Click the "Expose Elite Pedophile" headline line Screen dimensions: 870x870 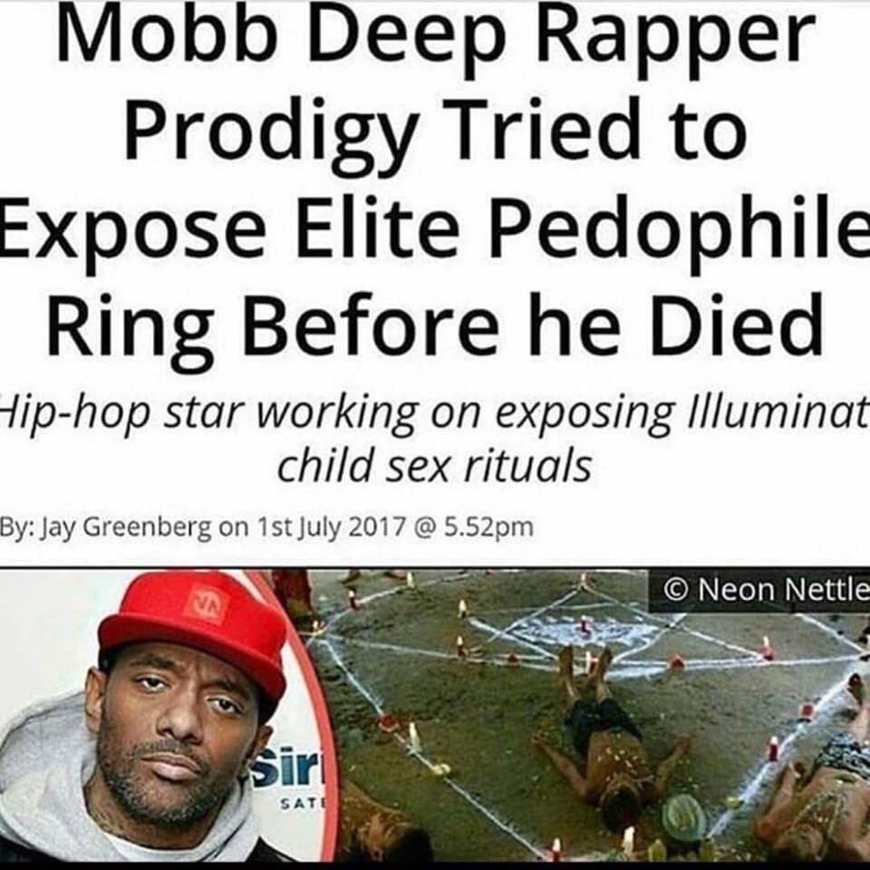point(435,230)
